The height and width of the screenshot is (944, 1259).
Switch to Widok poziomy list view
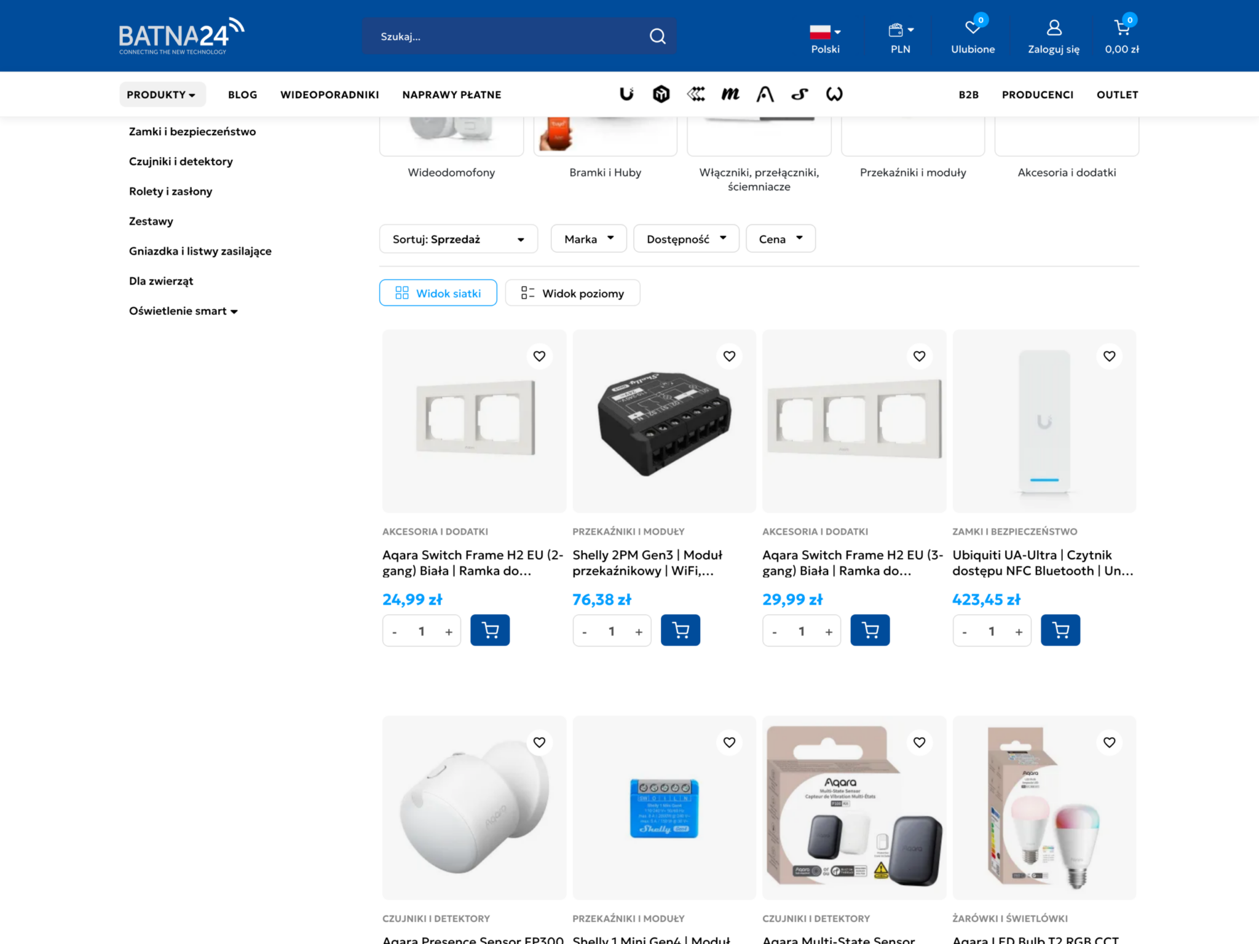coord(572,293)
